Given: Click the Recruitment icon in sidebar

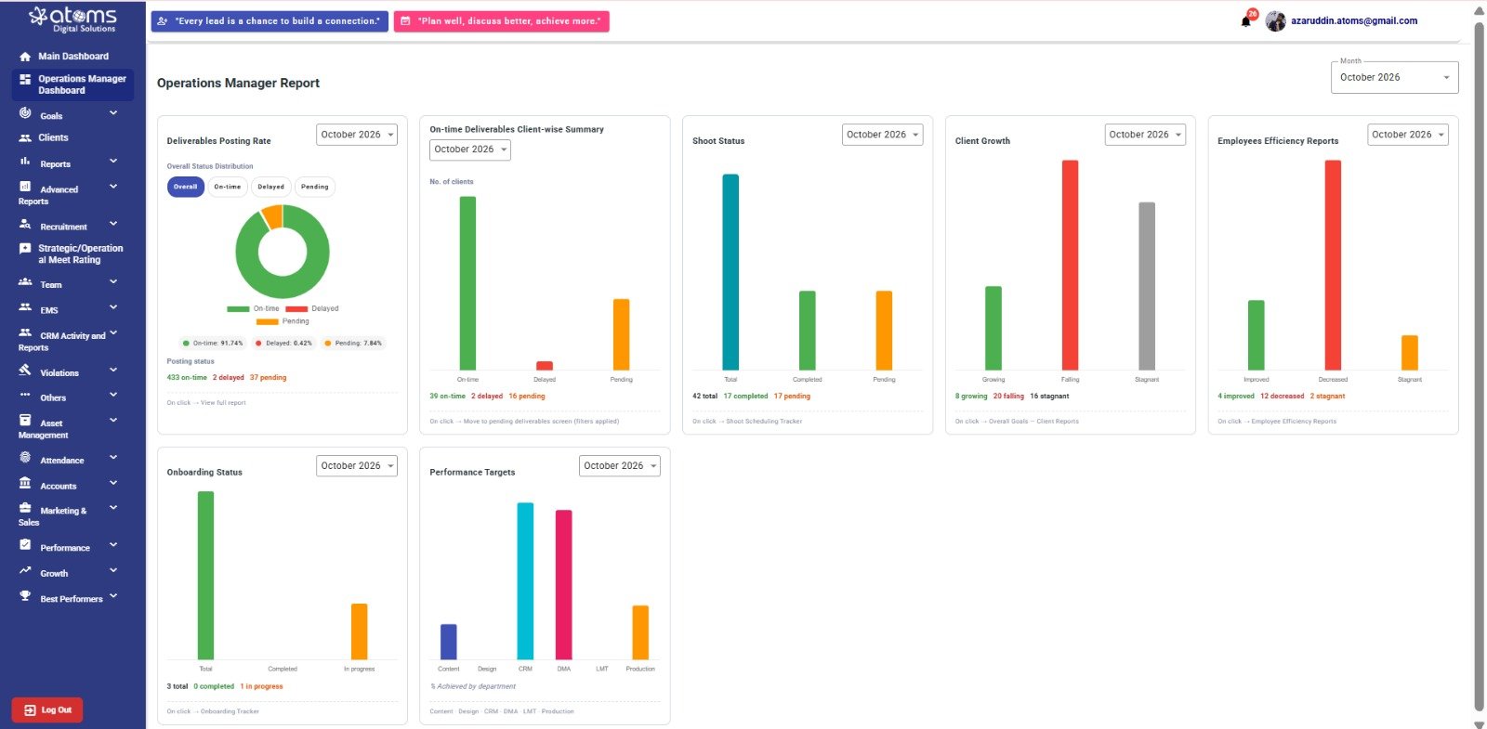Looking at the screenshot, I should point(25,224).
